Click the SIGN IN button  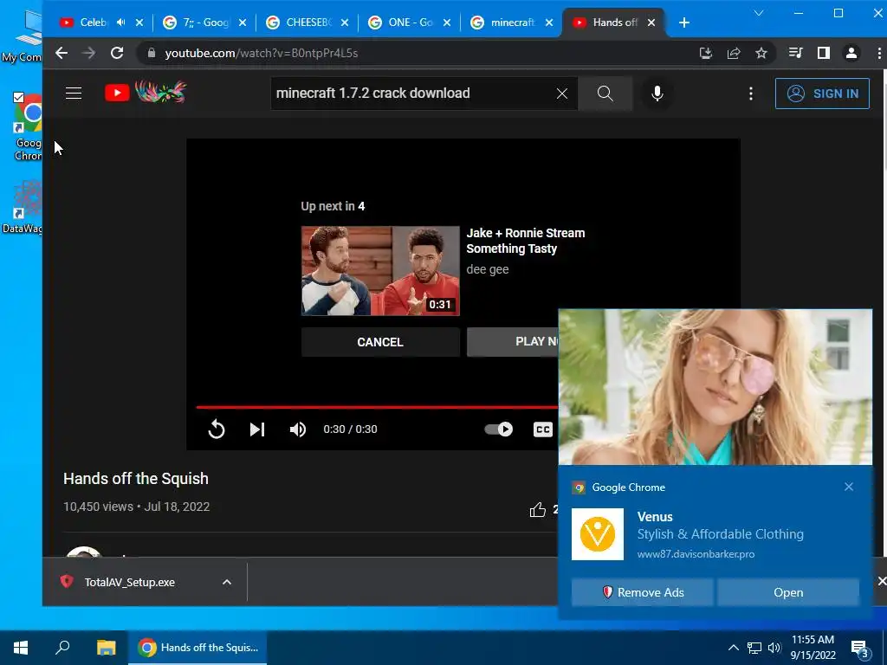pos(822,94)
